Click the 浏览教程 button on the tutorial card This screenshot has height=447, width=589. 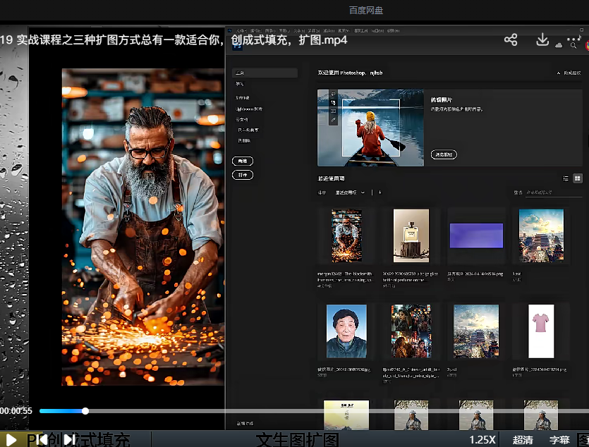[x=444, y=154]
